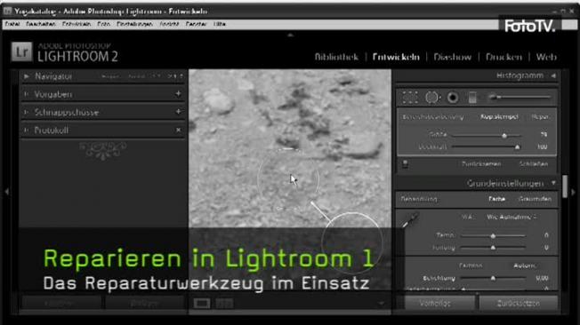Select the Adjustment Brush tool icon

coord(520,97)
